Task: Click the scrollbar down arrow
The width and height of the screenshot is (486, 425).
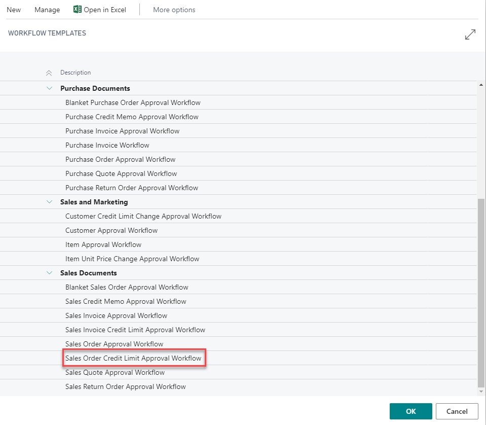Action: pyautogui.click(x=481, y=391)
